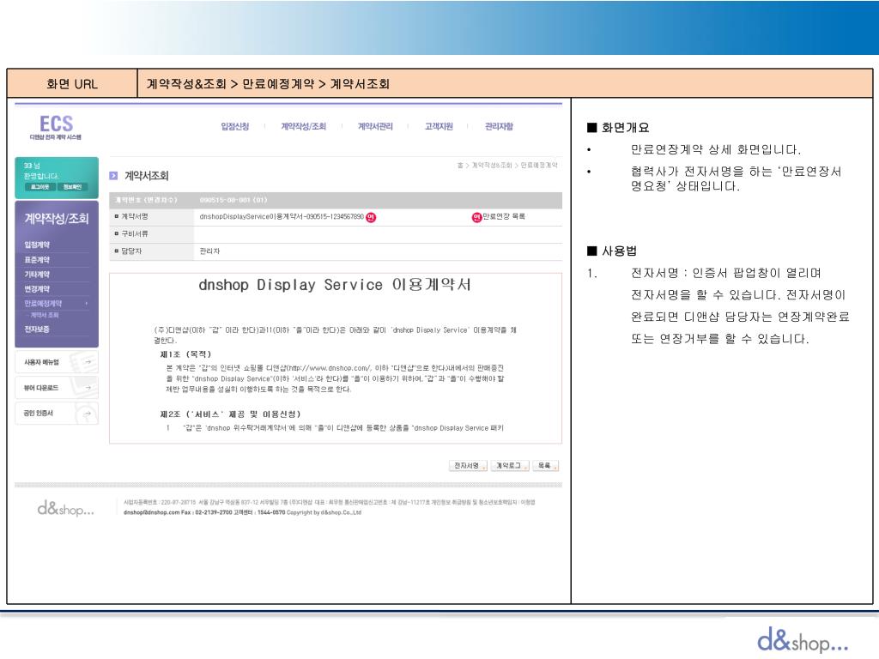Click the d&shop slide logo bottom right
Viewport: 879px width, 659px height.
point(803,640)
